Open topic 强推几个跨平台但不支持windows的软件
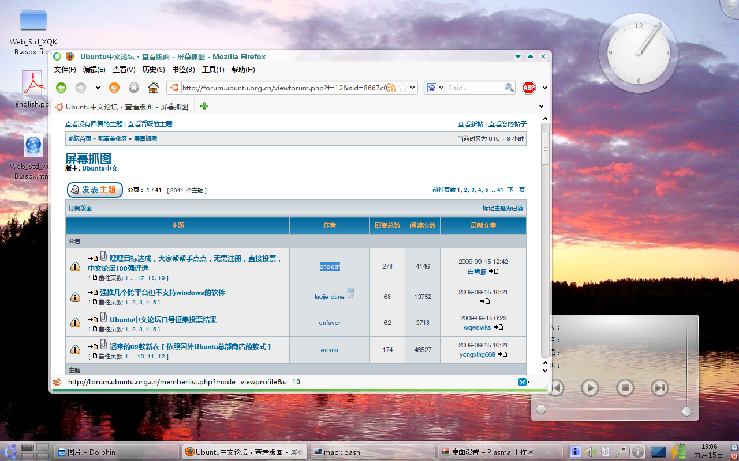The image size is (739, 461). pos(162,293)
